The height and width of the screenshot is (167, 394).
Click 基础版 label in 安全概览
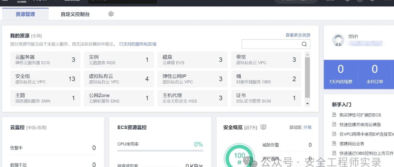[295, 127]
